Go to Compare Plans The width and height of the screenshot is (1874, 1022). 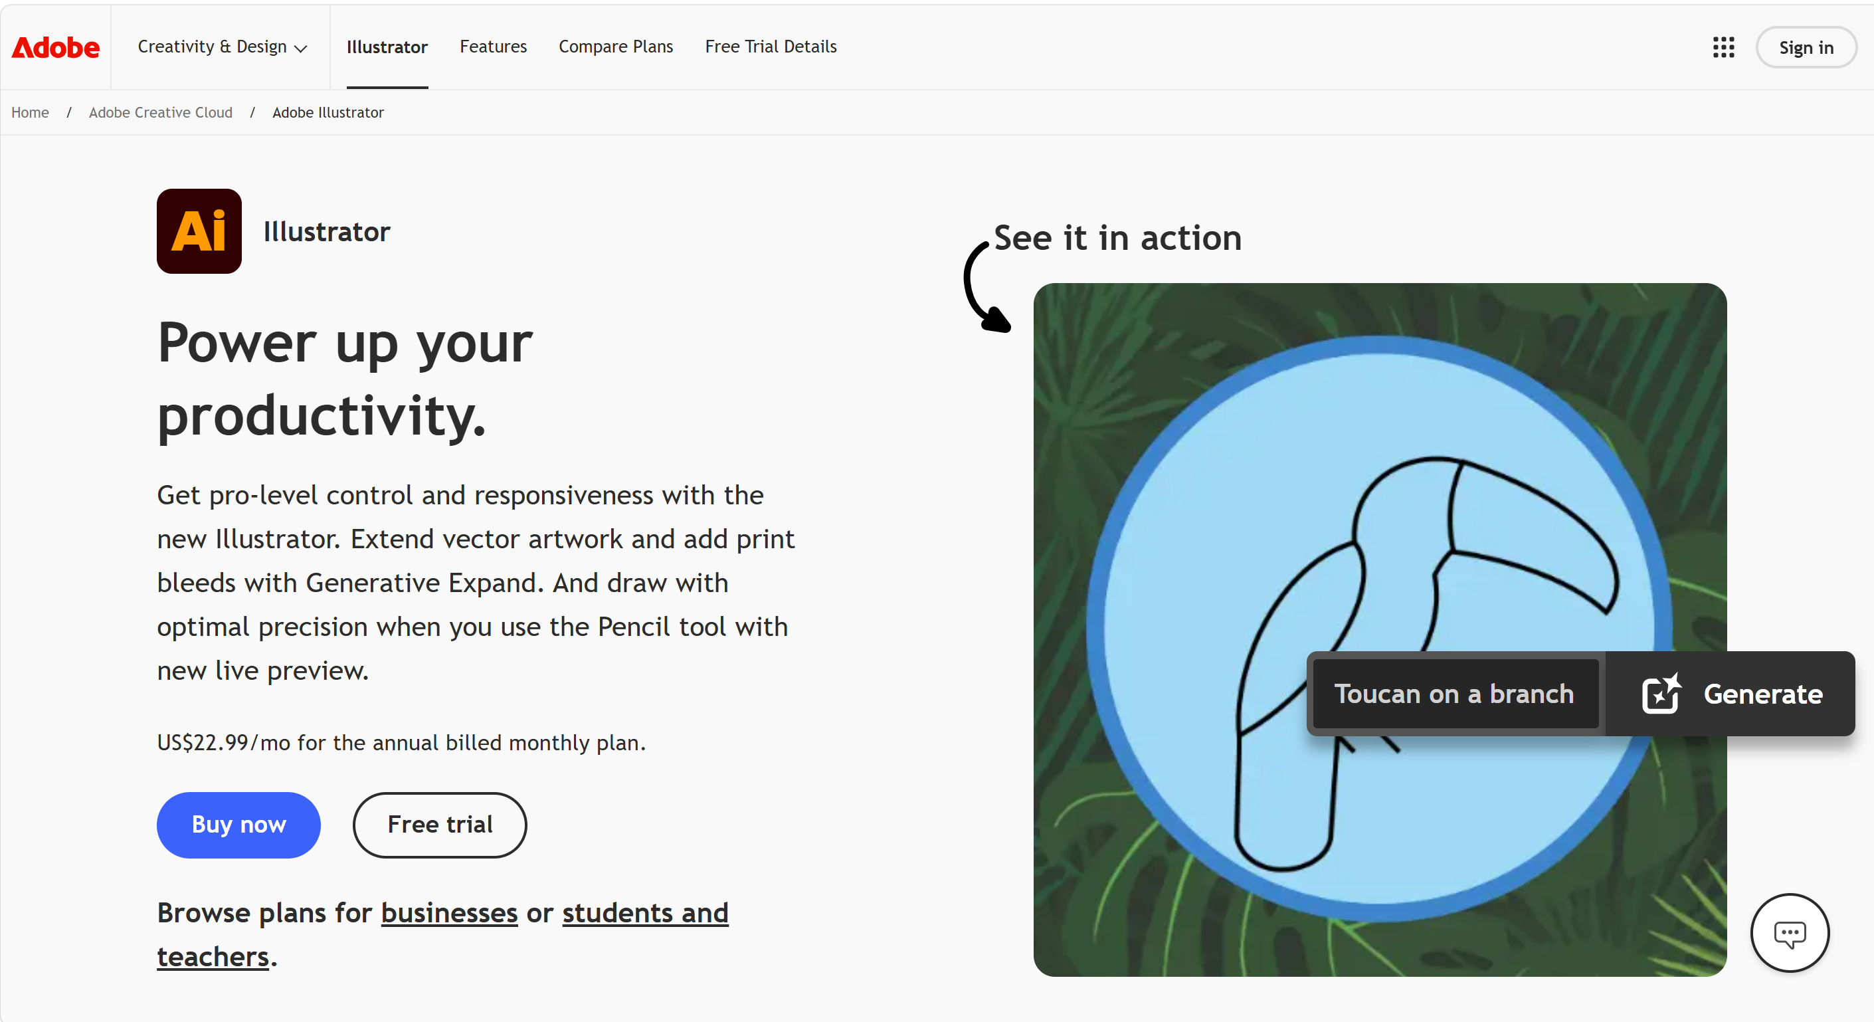pyautogui.click(x=615, y=47)
